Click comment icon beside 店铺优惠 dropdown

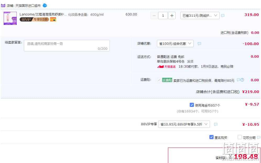pyautogui.click(x=199, y=44)
